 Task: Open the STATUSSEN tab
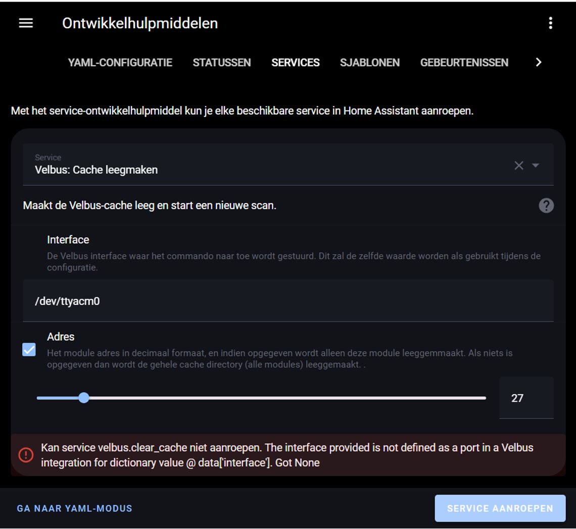(x=221, y=62)
